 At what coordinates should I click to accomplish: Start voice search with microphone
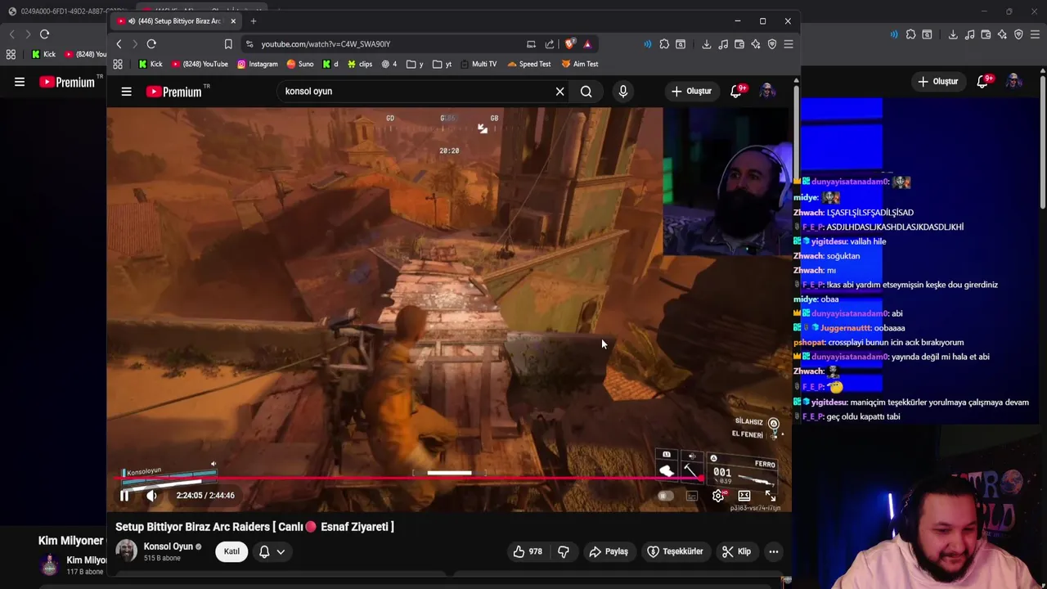(623, 92)
